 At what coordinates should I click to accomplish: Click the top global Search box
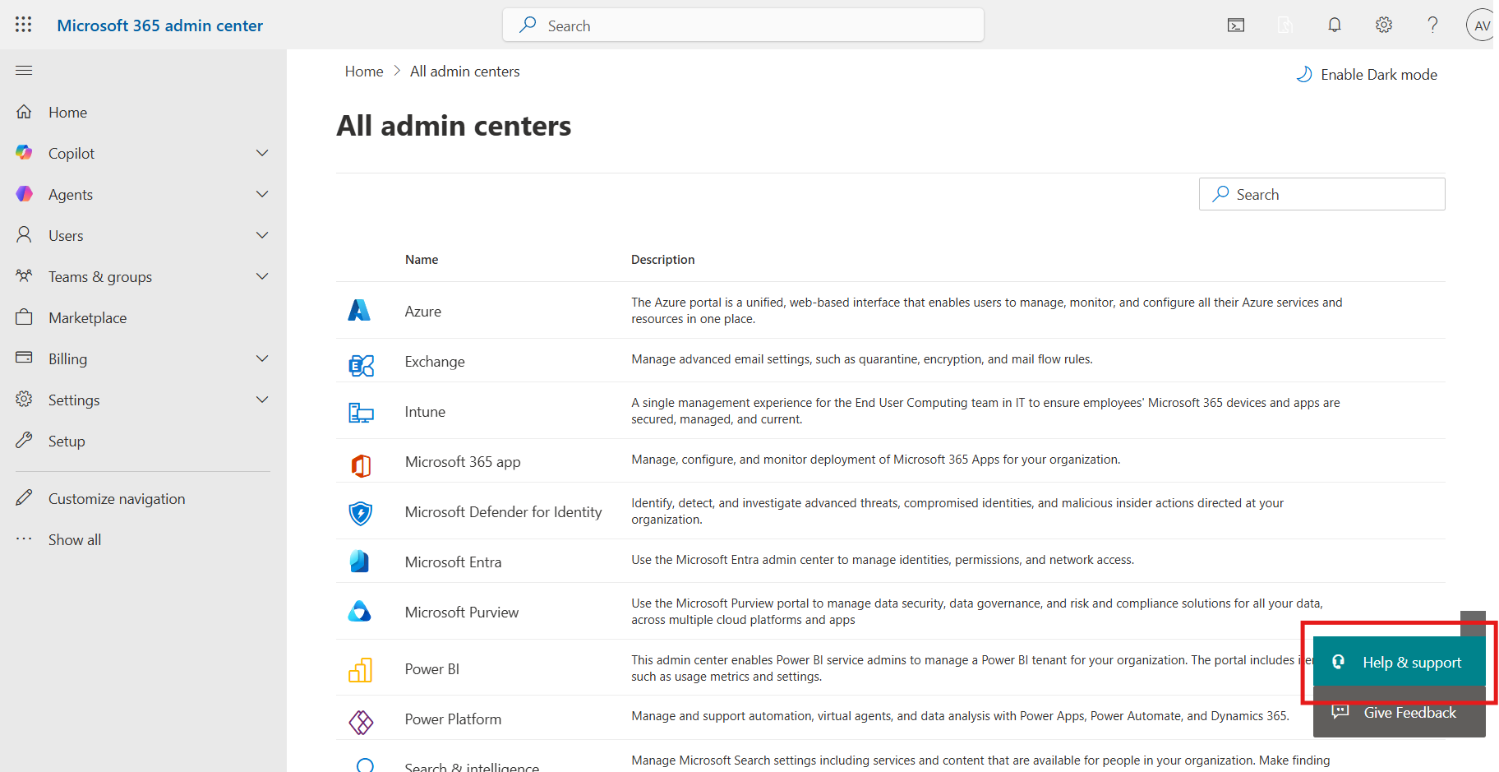click(x=743, y=25)
